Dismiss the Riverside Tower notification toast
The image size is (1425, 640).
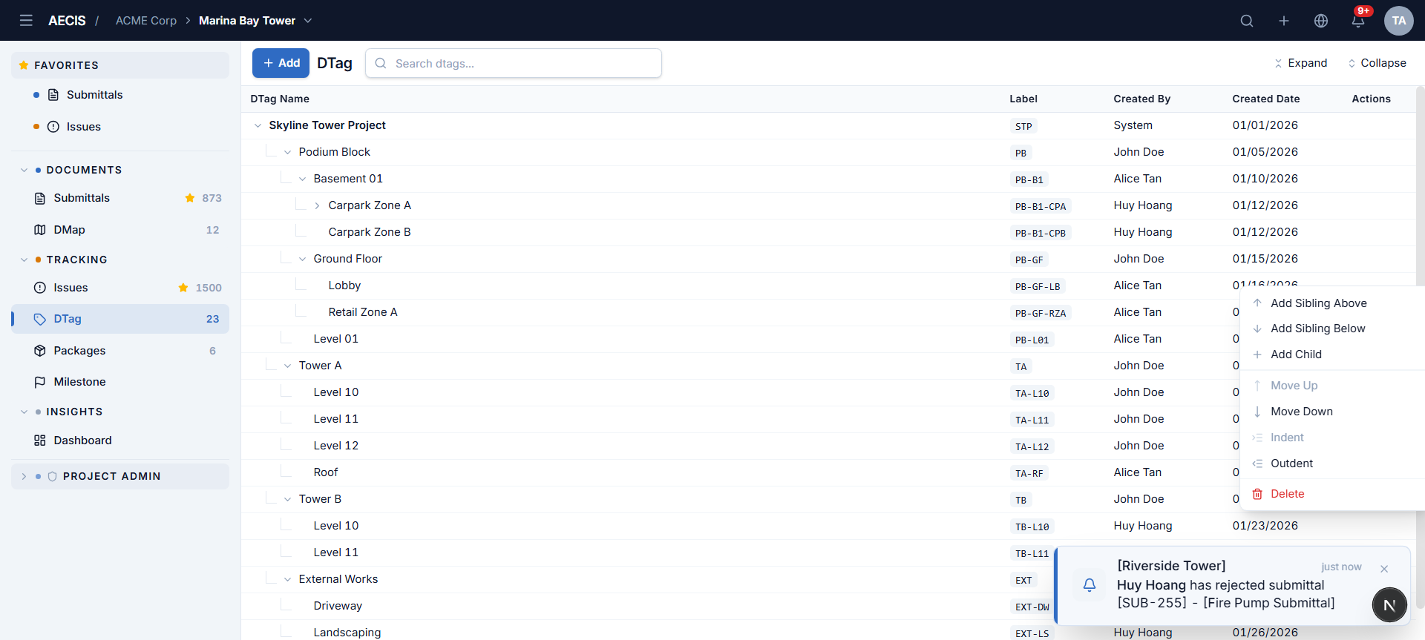(x=1384, y=569)
